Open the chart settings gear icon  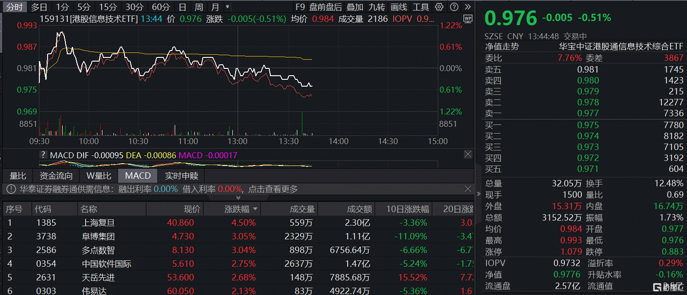pos(439,7)
